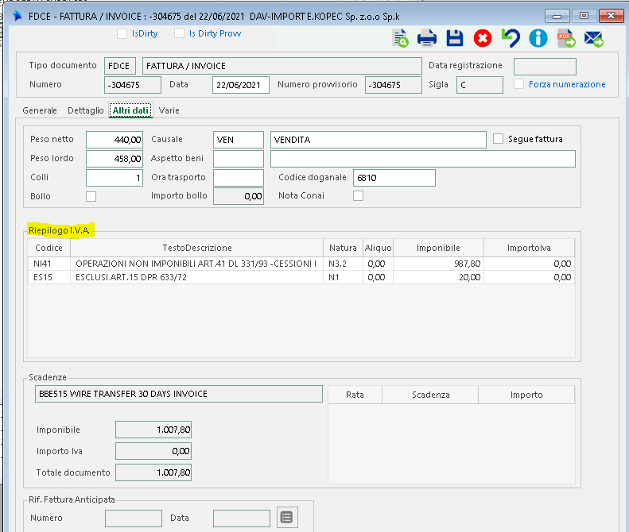Viewport: 629px width, 532px height.
Task: Send invoice by email icon
Action: pyautogui.click(x=594, y=39)
